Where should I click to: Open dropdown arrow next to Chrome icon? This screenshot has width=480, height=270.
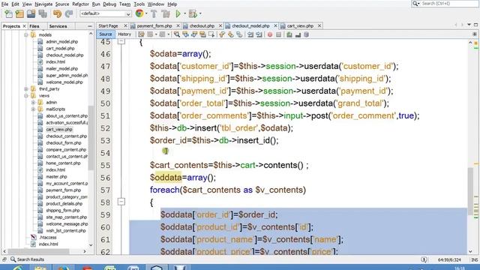[x=146, y=13]
